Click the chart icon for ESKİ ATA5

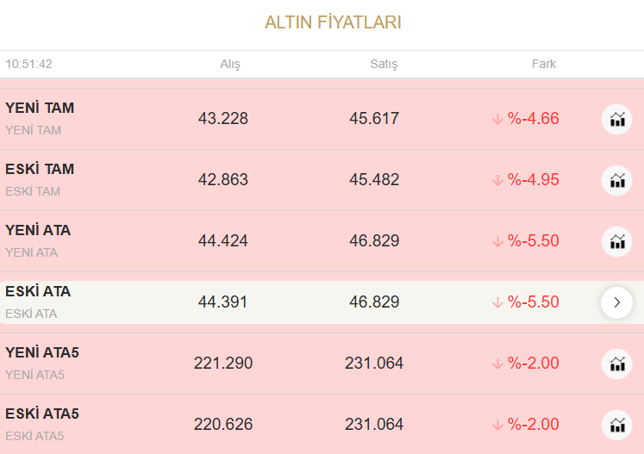click(616, 425)
